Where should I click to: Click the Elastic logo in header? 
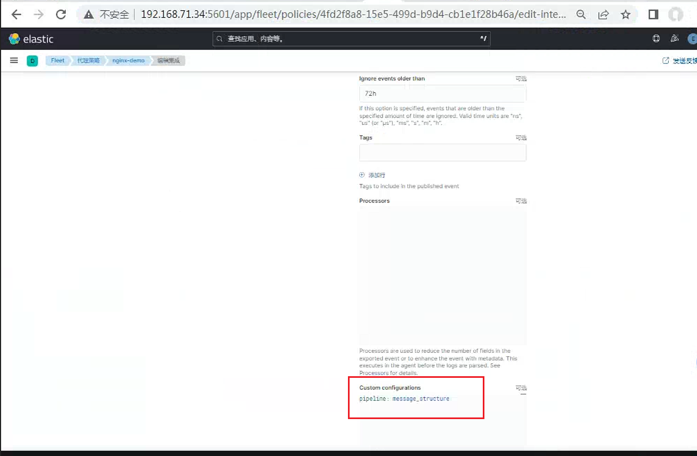click(31, 39)
